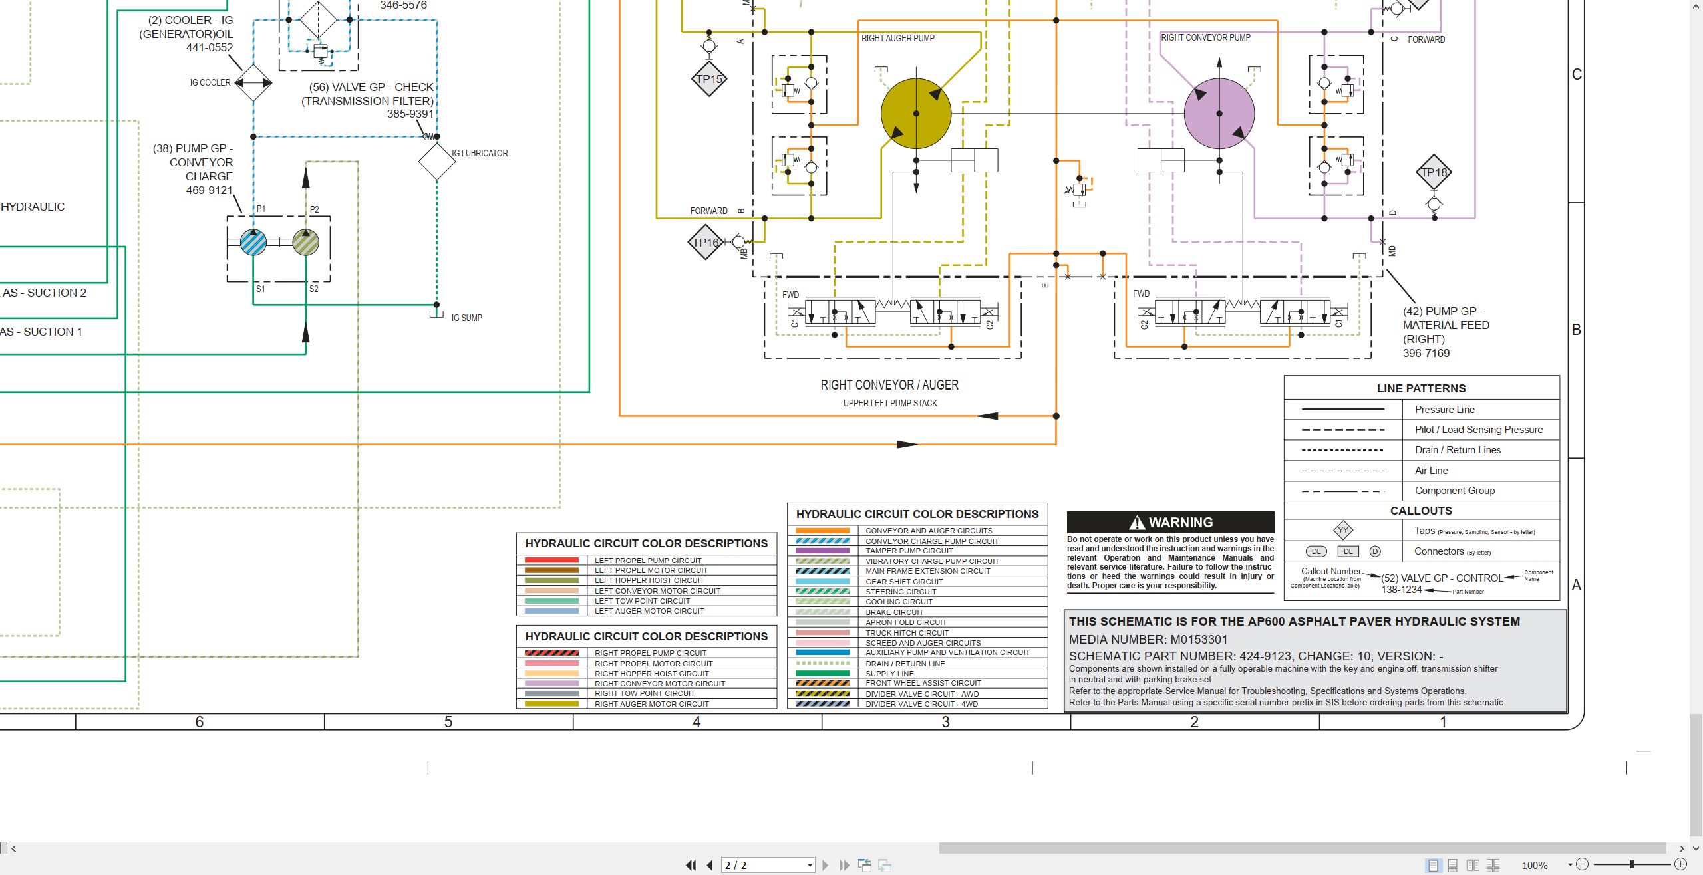Open the page number dropdown
The height and width of the screenshot is (875, 1703).
pyautogui.click(x=810, y=865)
